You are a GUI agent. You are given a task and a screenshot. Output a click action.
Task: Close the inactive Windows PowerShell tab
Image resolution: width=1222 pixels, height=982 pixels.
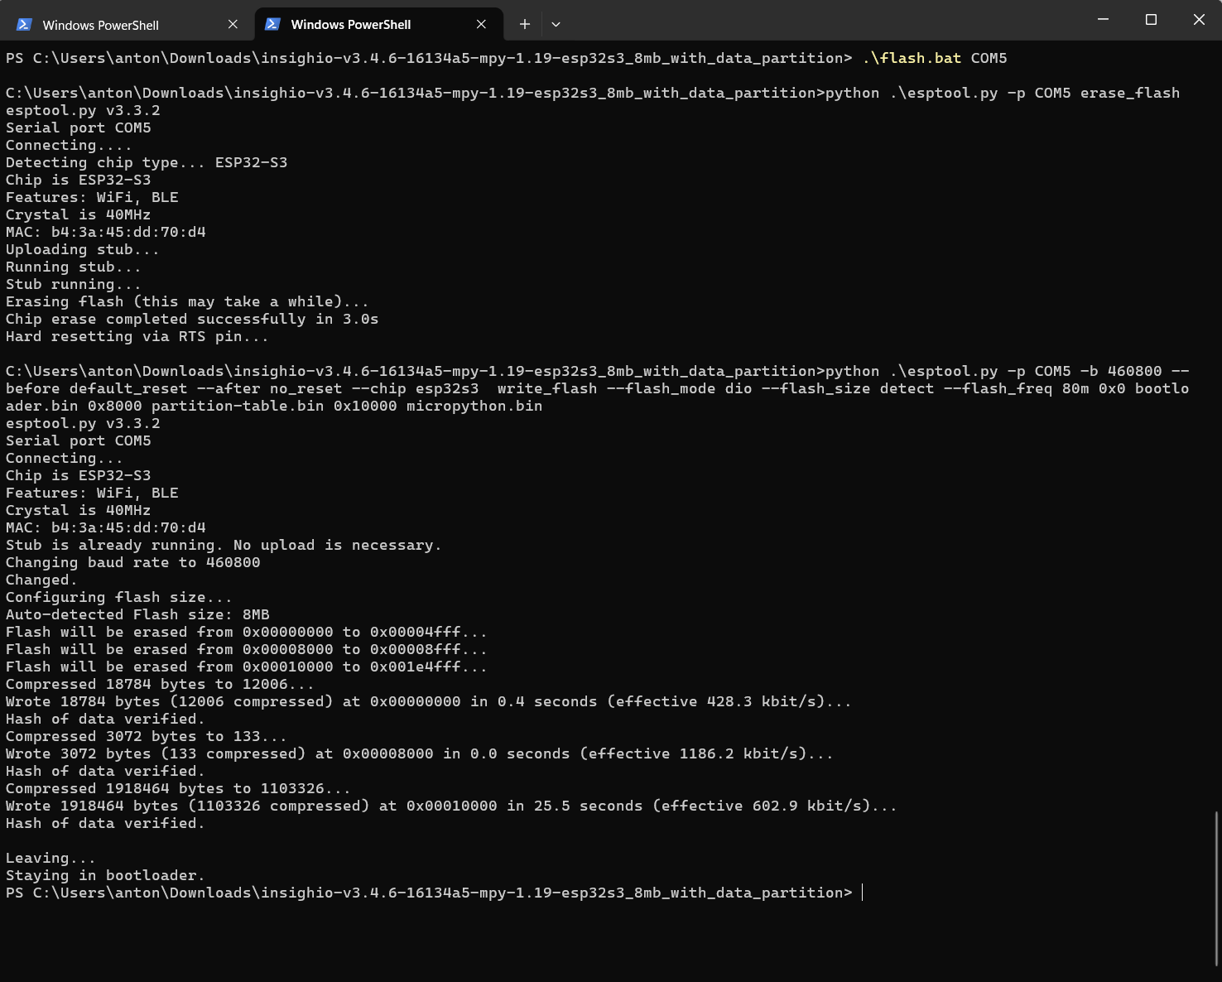point(233,25)
